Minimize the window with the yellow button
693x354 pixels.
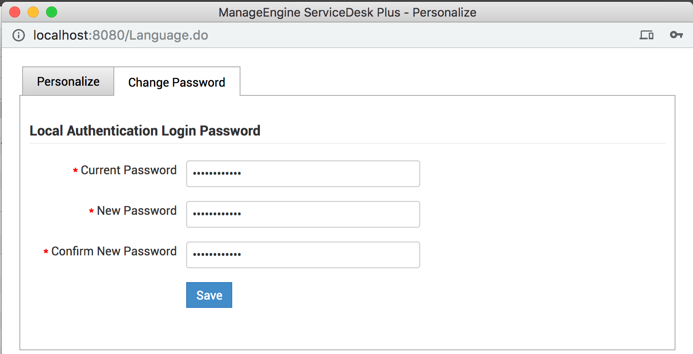pos(33,12)
